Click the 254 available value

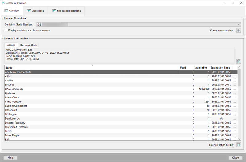click(x=207, y=102)
